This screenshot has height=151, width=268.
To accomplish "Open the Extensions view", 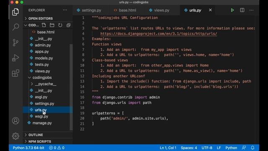I will pos(15,73).
